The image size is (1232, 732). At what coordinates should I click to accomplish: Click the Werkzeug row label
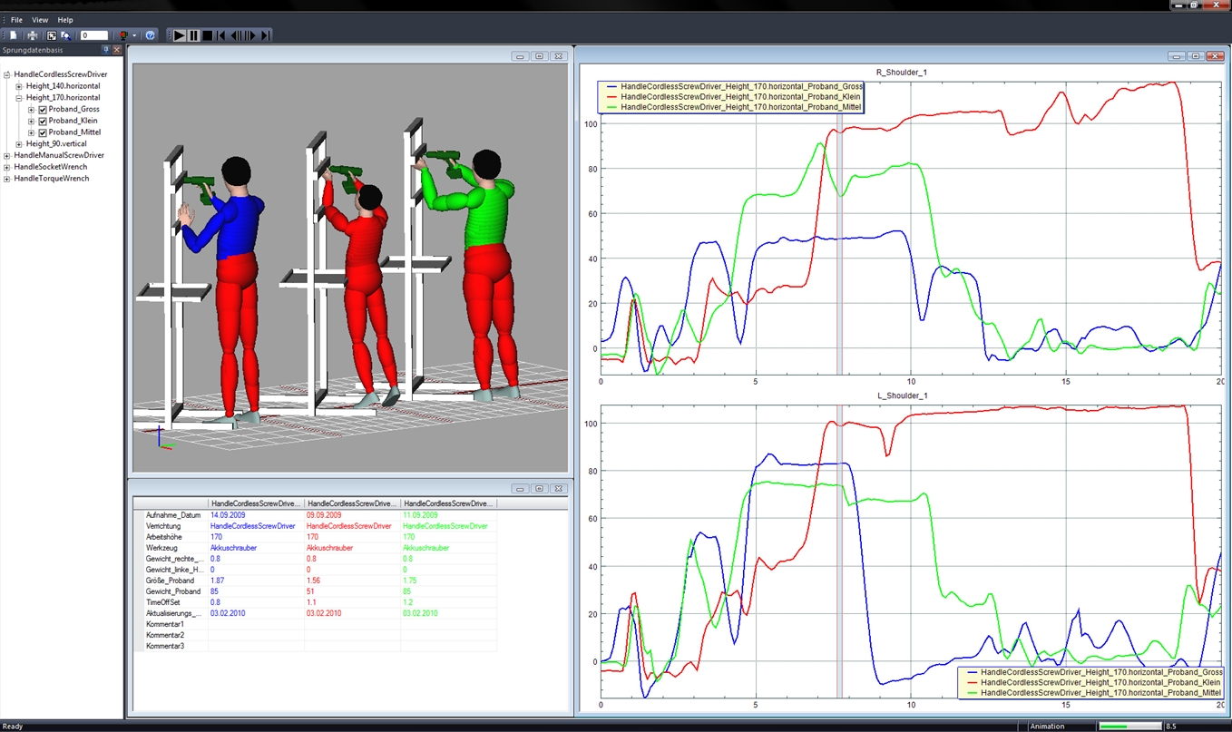pos(163,548)
